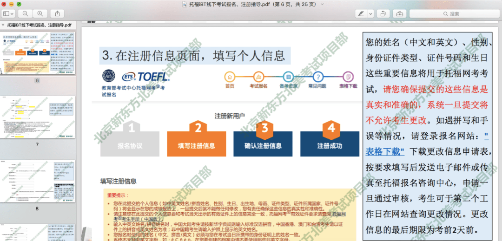Click the 重要提示 red label
Image resolution: width=502 pixels, height=241 pixels.
click(117, 195)
